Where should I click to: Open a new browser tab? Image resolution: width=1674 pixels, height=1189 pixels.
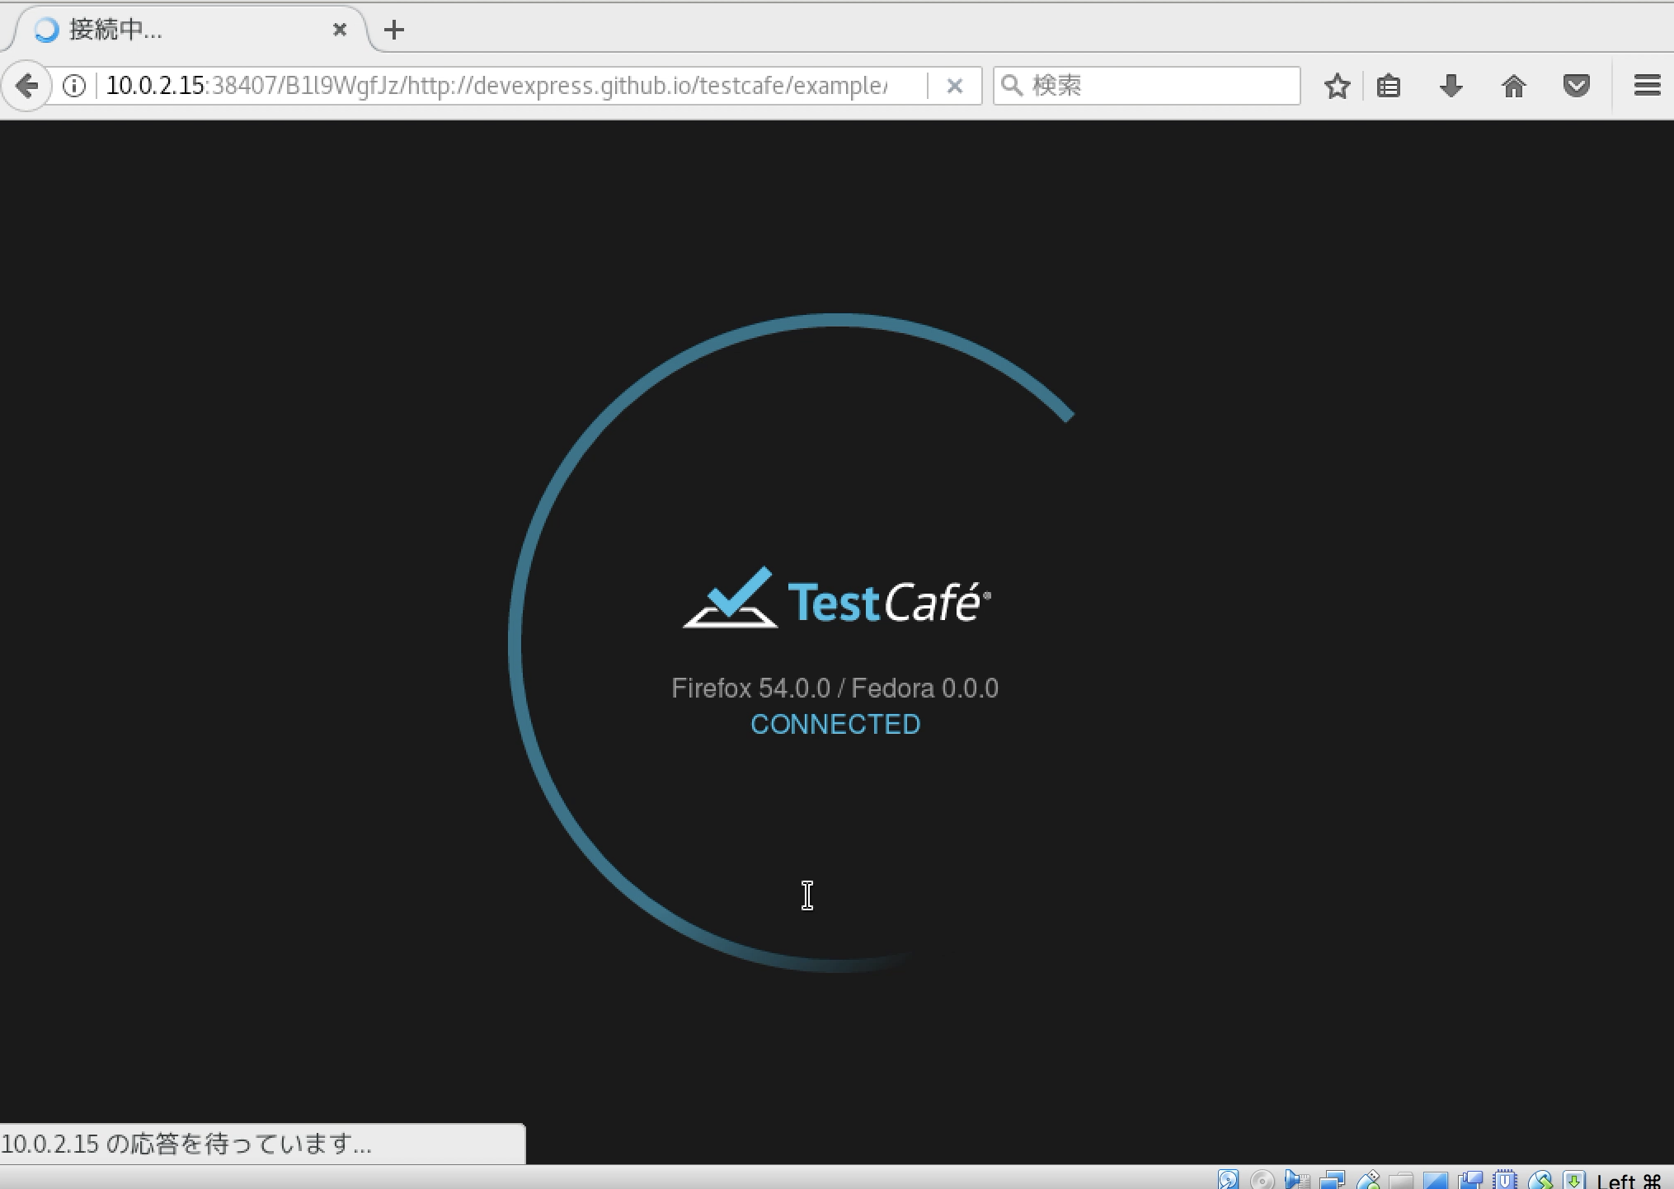click(394, 30)
